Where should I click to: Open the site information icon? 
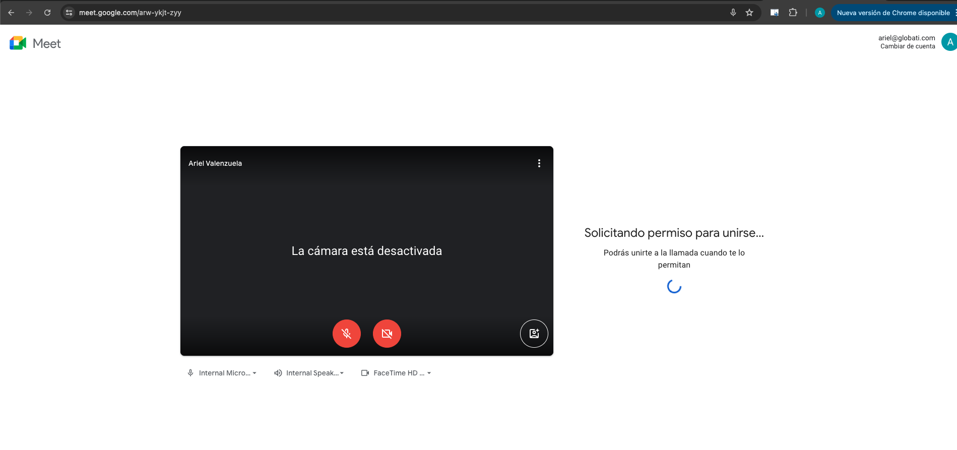69,13
